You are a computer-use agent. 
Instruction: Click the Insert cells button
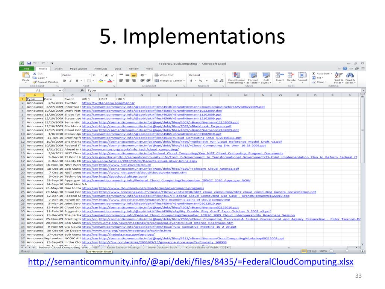pos(280,77)
